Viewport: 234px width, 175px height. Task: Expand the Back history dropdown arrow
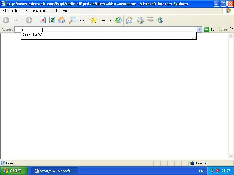pyautogui.click(x=21, y=20)
